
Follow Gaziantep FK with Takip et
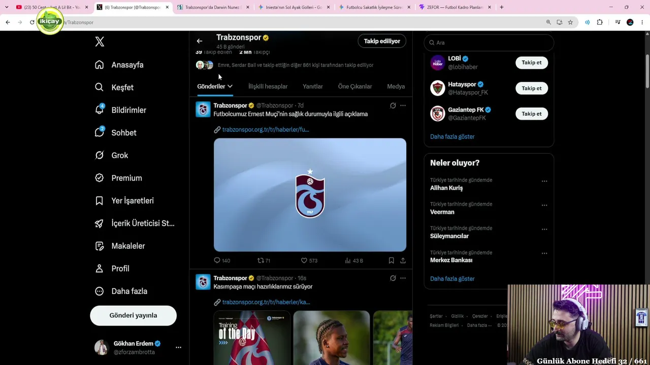532,114
